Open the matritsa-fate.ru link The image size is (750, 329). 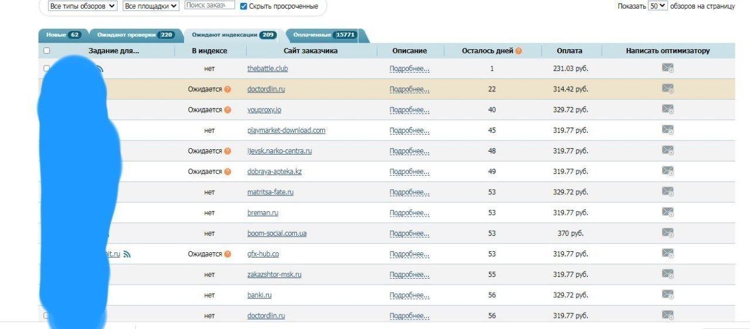coord(270,192)
